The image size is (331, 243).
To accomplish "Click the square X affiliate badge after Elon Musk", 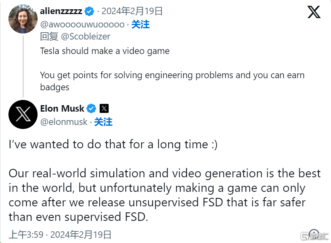I will 104,108.
